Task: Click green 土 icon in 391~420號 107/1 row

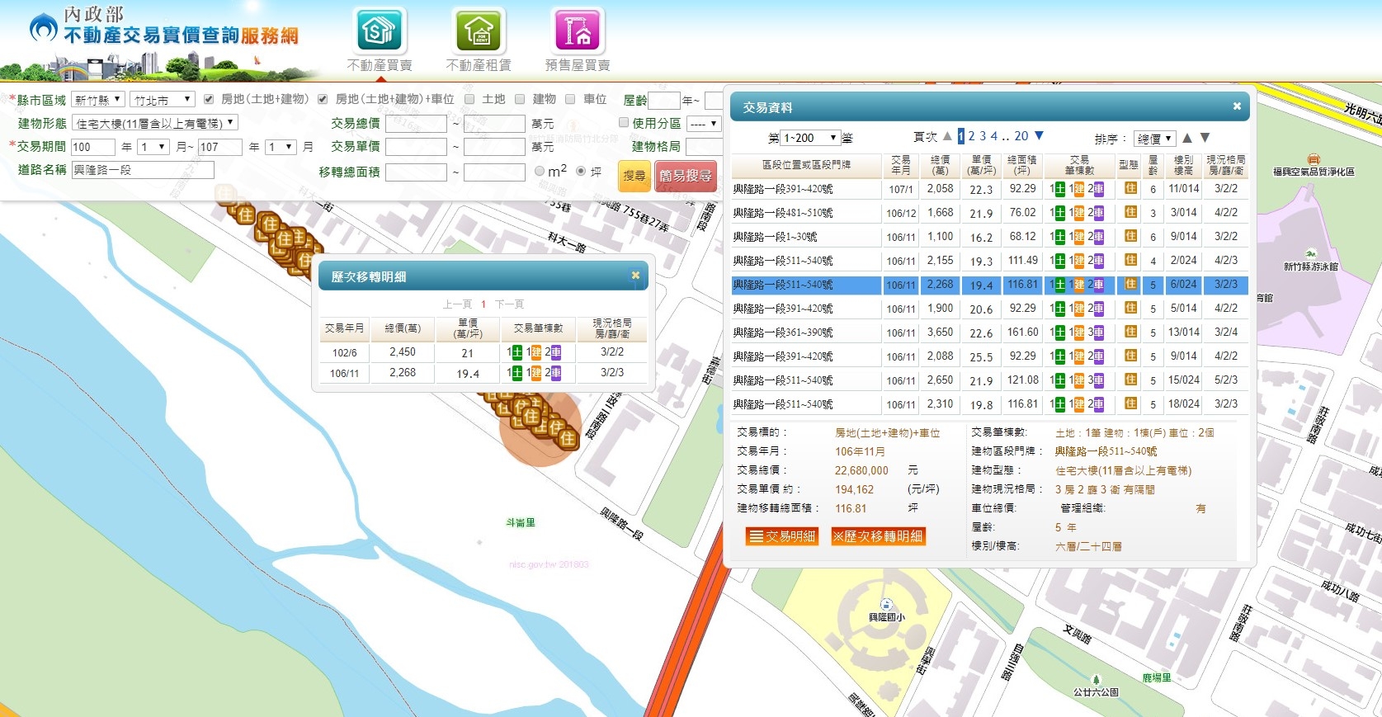Action: [x=1059, y=189]
